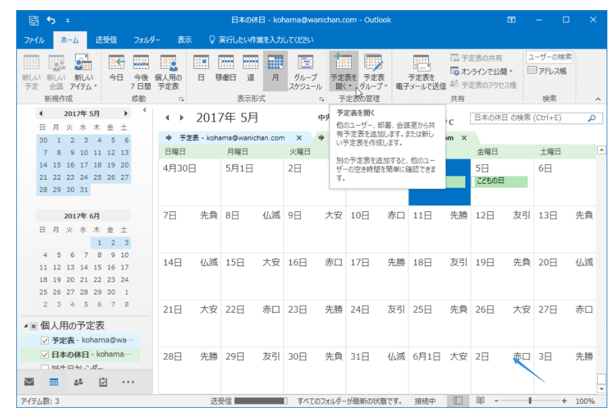Viewport: 608px width, 416px height.
Task: Click the calendar scrollbar down arrow
Action: click(601, 389)
